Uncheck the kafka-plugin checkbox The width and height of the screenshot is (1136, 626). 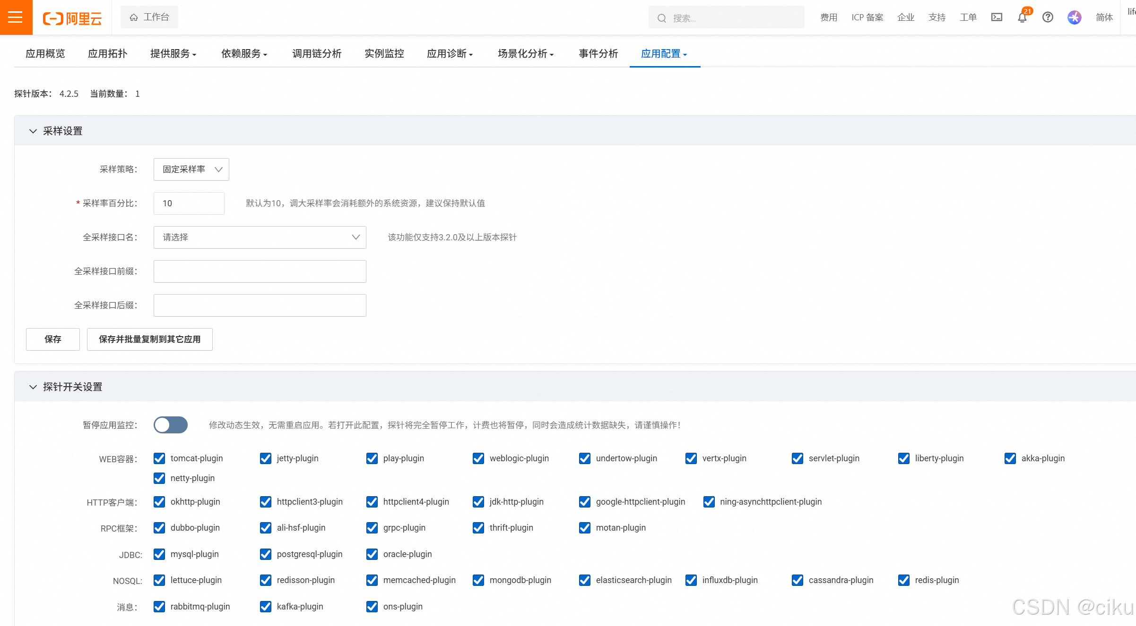(x=266, y=607)
